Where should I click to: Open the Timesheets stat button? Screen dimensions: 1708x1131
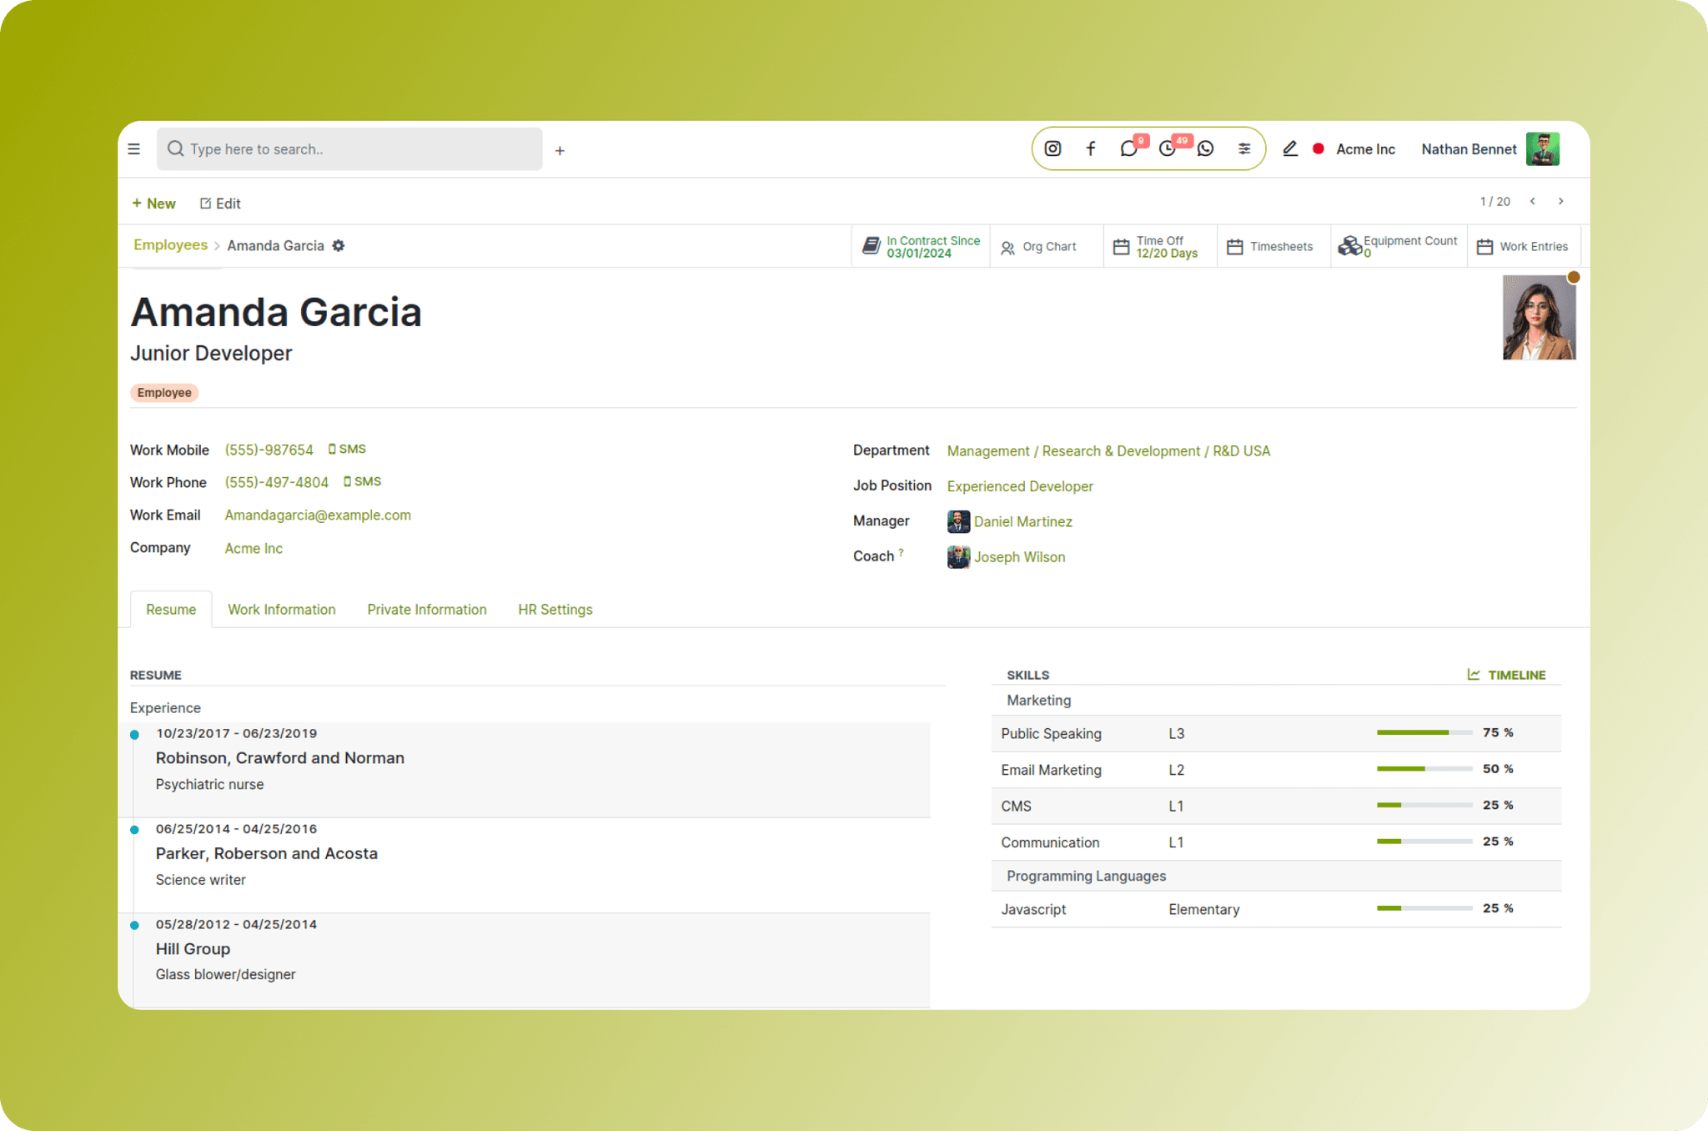(1273, 247)
